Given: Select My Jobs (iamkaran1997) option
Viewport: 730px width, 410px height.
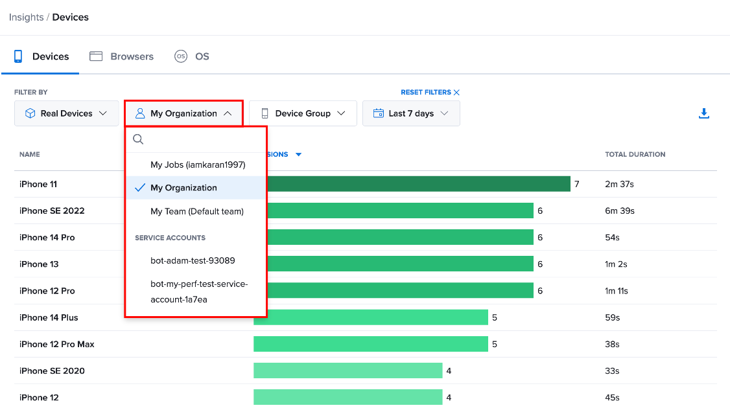Looking at the screenshot, I should click(196, 165).
